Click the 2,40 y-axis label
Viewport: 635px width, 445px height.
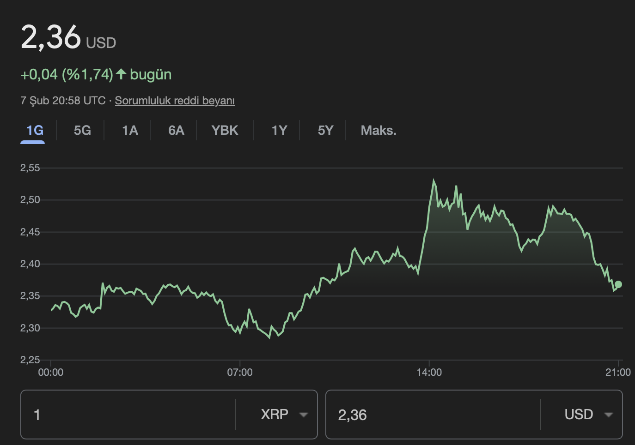30,264
